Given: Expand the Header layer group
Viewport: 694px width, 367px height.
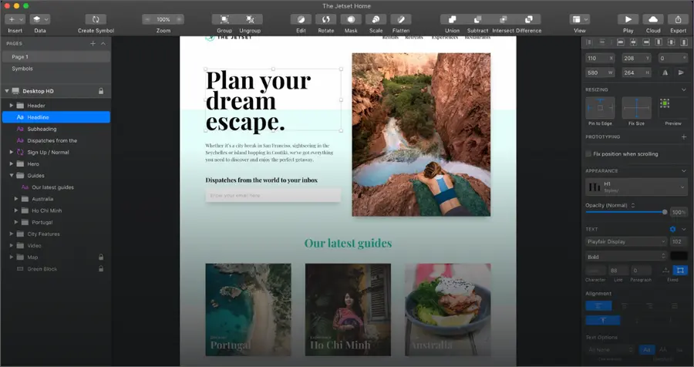Looking at the screenshot, I should point(12,106).
